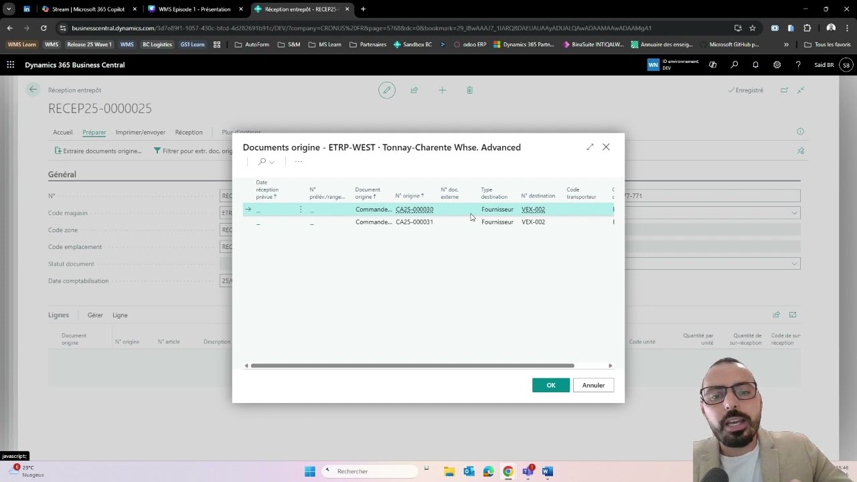857x482 pixels.
Task: Open the AutoForm bookmarks folder
Action: [x=252, y=45]
